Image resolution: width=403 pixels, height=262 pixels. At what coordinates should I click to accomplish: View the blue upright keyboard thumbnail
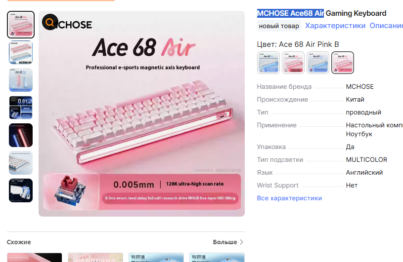pos(21,80)
